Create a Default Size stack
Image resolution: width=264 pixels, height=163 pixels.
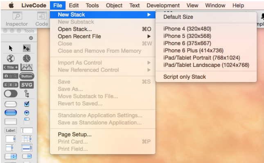206,17
